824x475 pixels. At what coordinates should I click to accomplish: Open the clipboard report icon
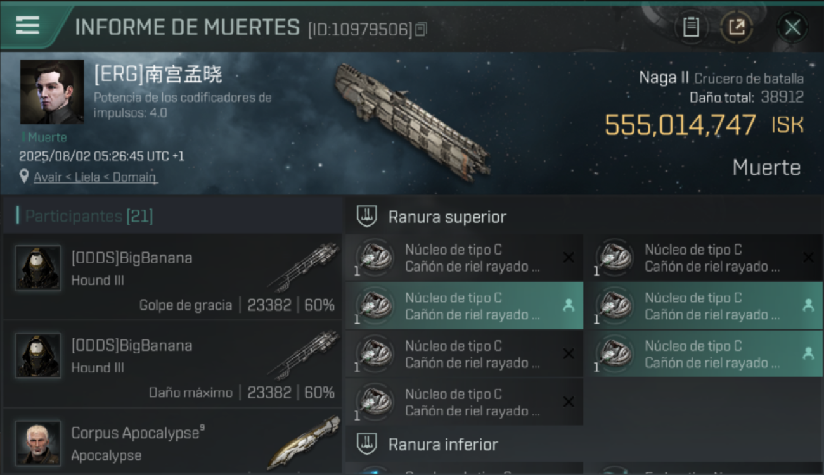tap(691, 27)
